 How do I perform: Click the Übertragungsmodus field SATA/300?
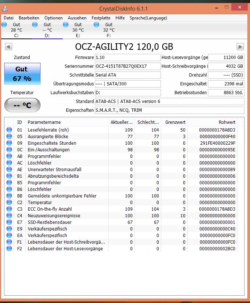[128, 84]
